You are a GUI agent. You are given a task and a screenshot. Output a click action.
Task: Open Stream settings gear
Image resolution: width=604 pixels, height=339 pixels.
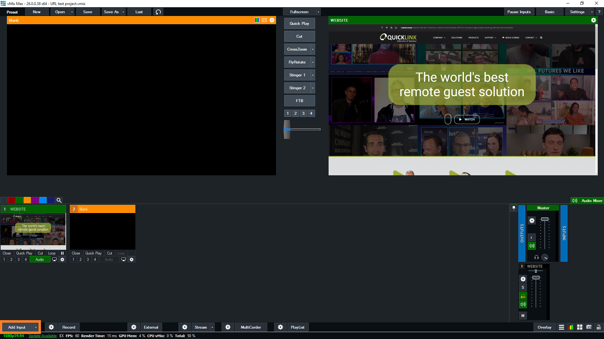click(x=185, y=327)
